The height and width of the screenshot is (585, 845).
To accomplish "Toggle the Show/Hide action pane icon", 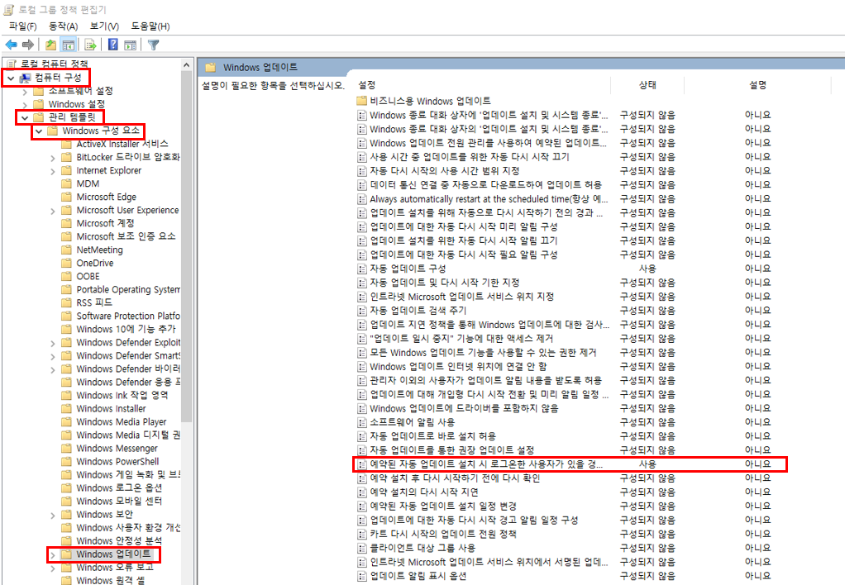I will (130, 45).
